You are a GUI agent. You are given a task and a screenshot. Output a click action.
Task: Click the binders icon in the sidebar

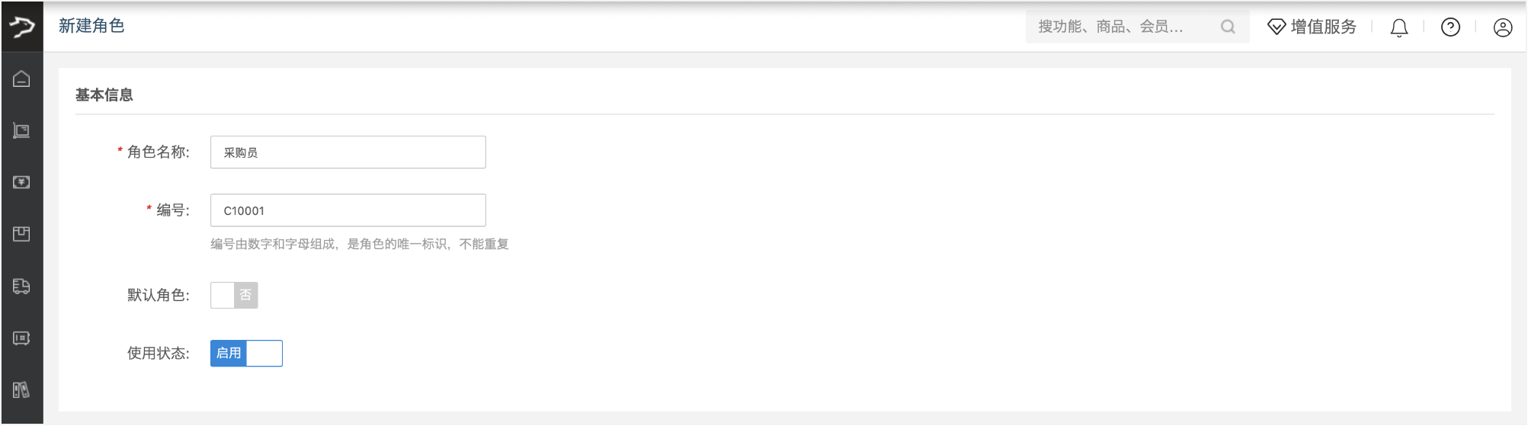[x=21, y=390]
